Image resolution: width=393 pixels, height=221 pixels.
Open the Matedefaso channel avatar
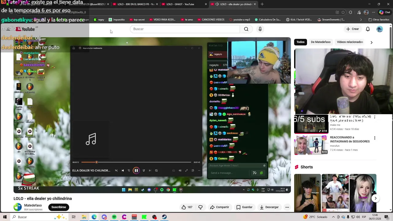click(x=18, y=207)
